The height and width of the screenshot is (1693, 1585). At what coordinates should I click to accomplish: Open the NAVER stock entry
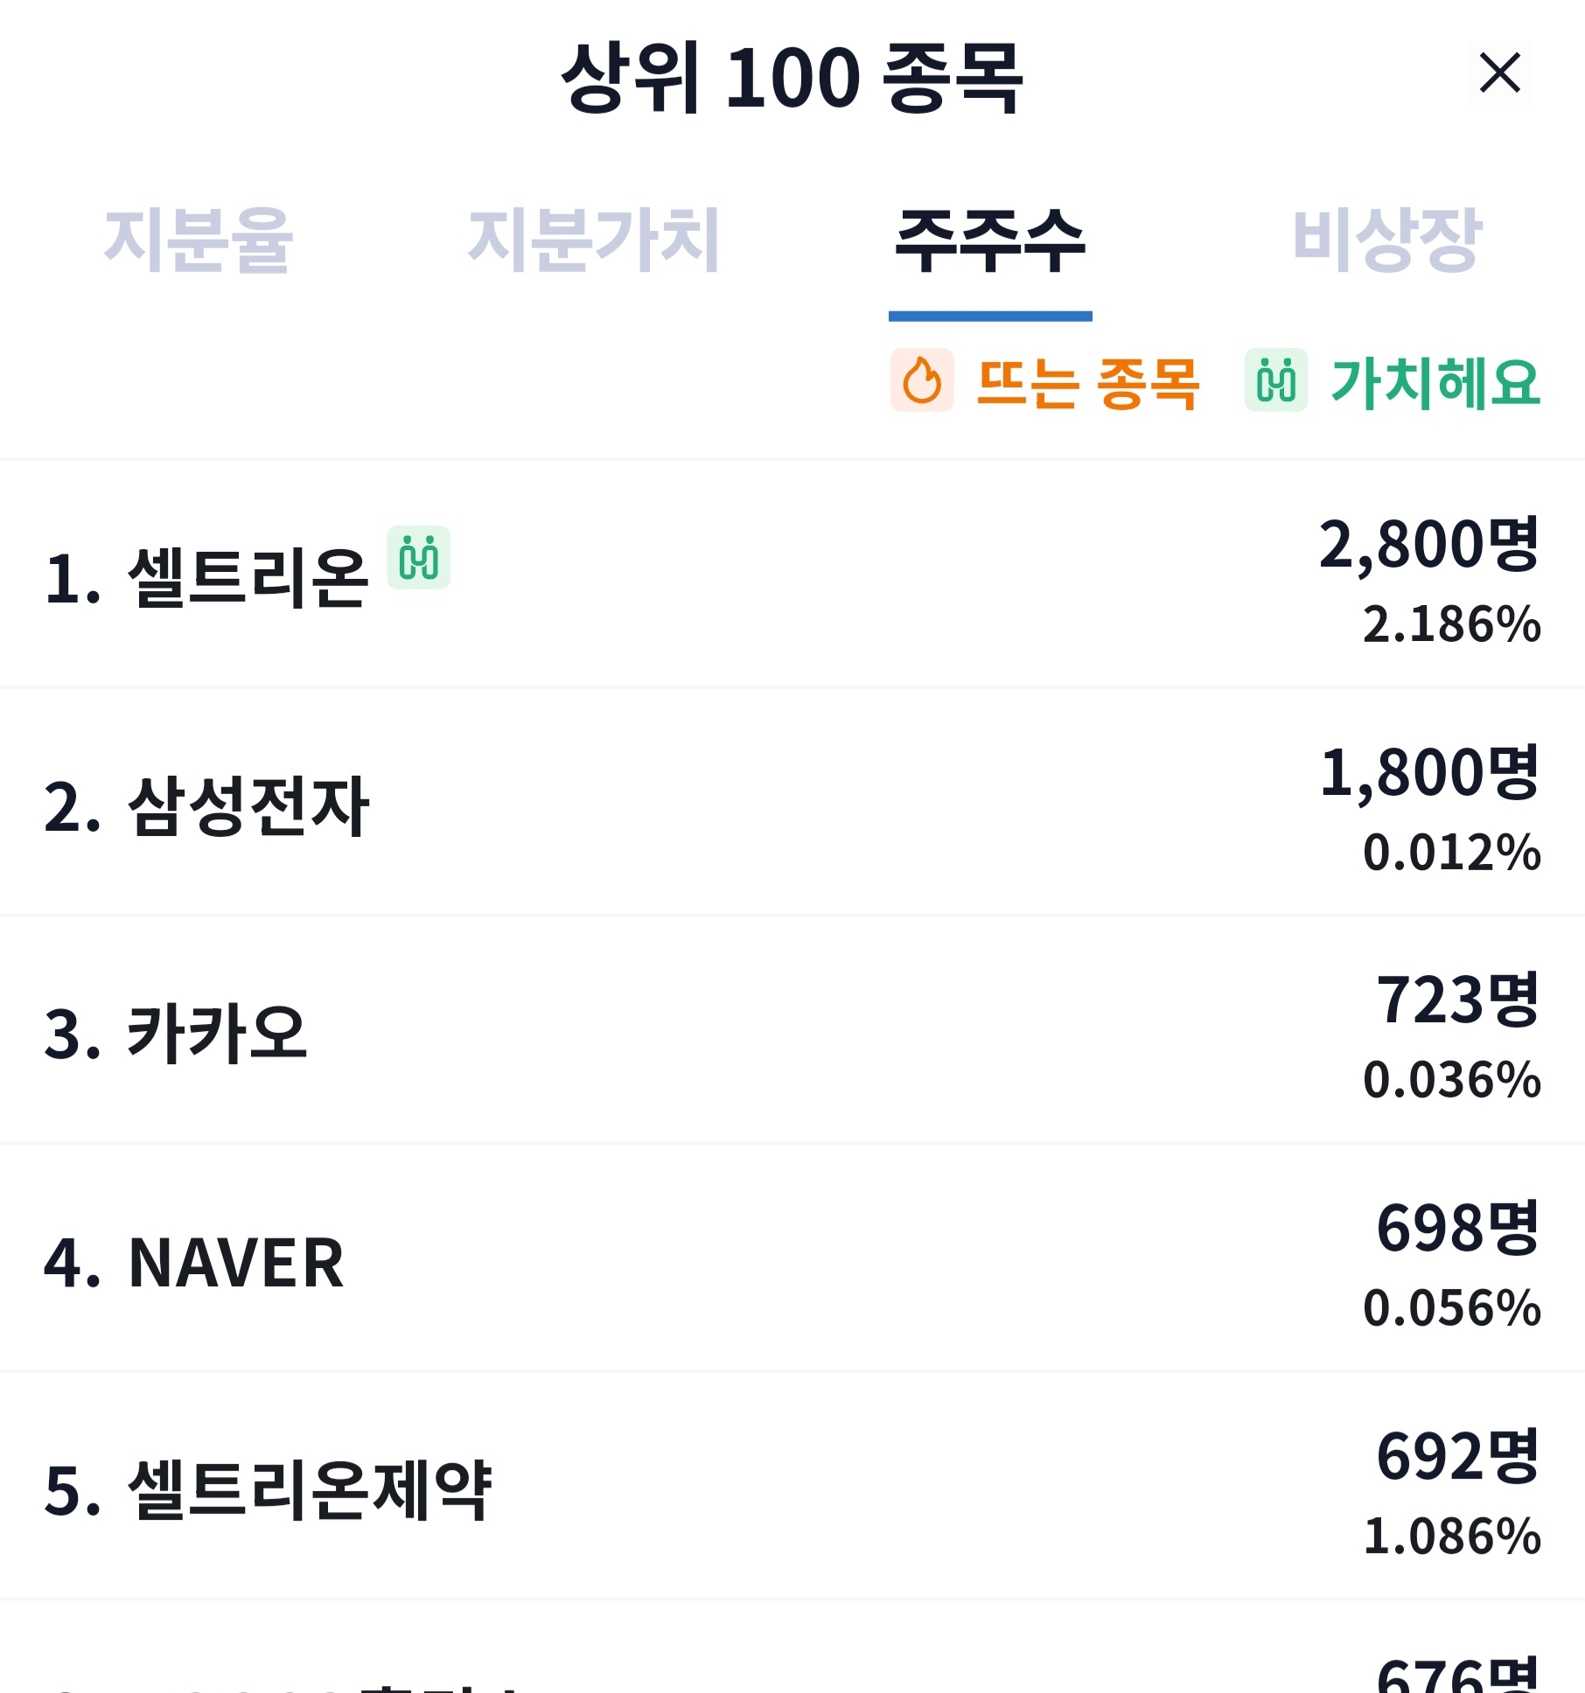click(792, 1259)
